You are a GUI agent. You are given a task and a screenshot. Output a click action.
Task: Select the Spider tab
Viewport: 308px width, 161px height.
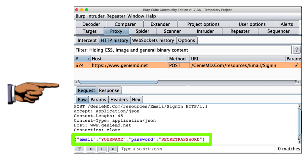coord(142,31)
